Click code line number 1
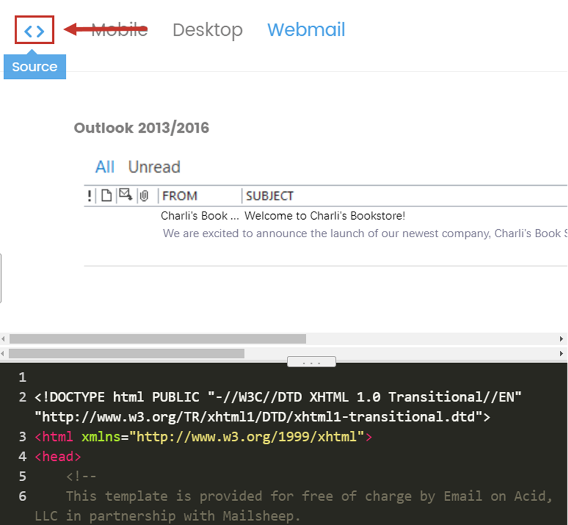568x525 pixels. click(x=23, y=377)
